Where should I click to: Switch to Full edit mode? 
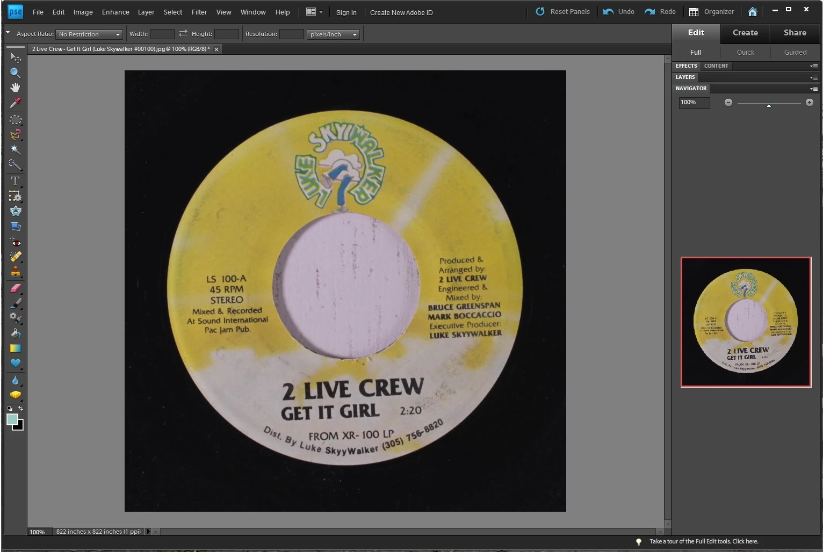point(695,52)
